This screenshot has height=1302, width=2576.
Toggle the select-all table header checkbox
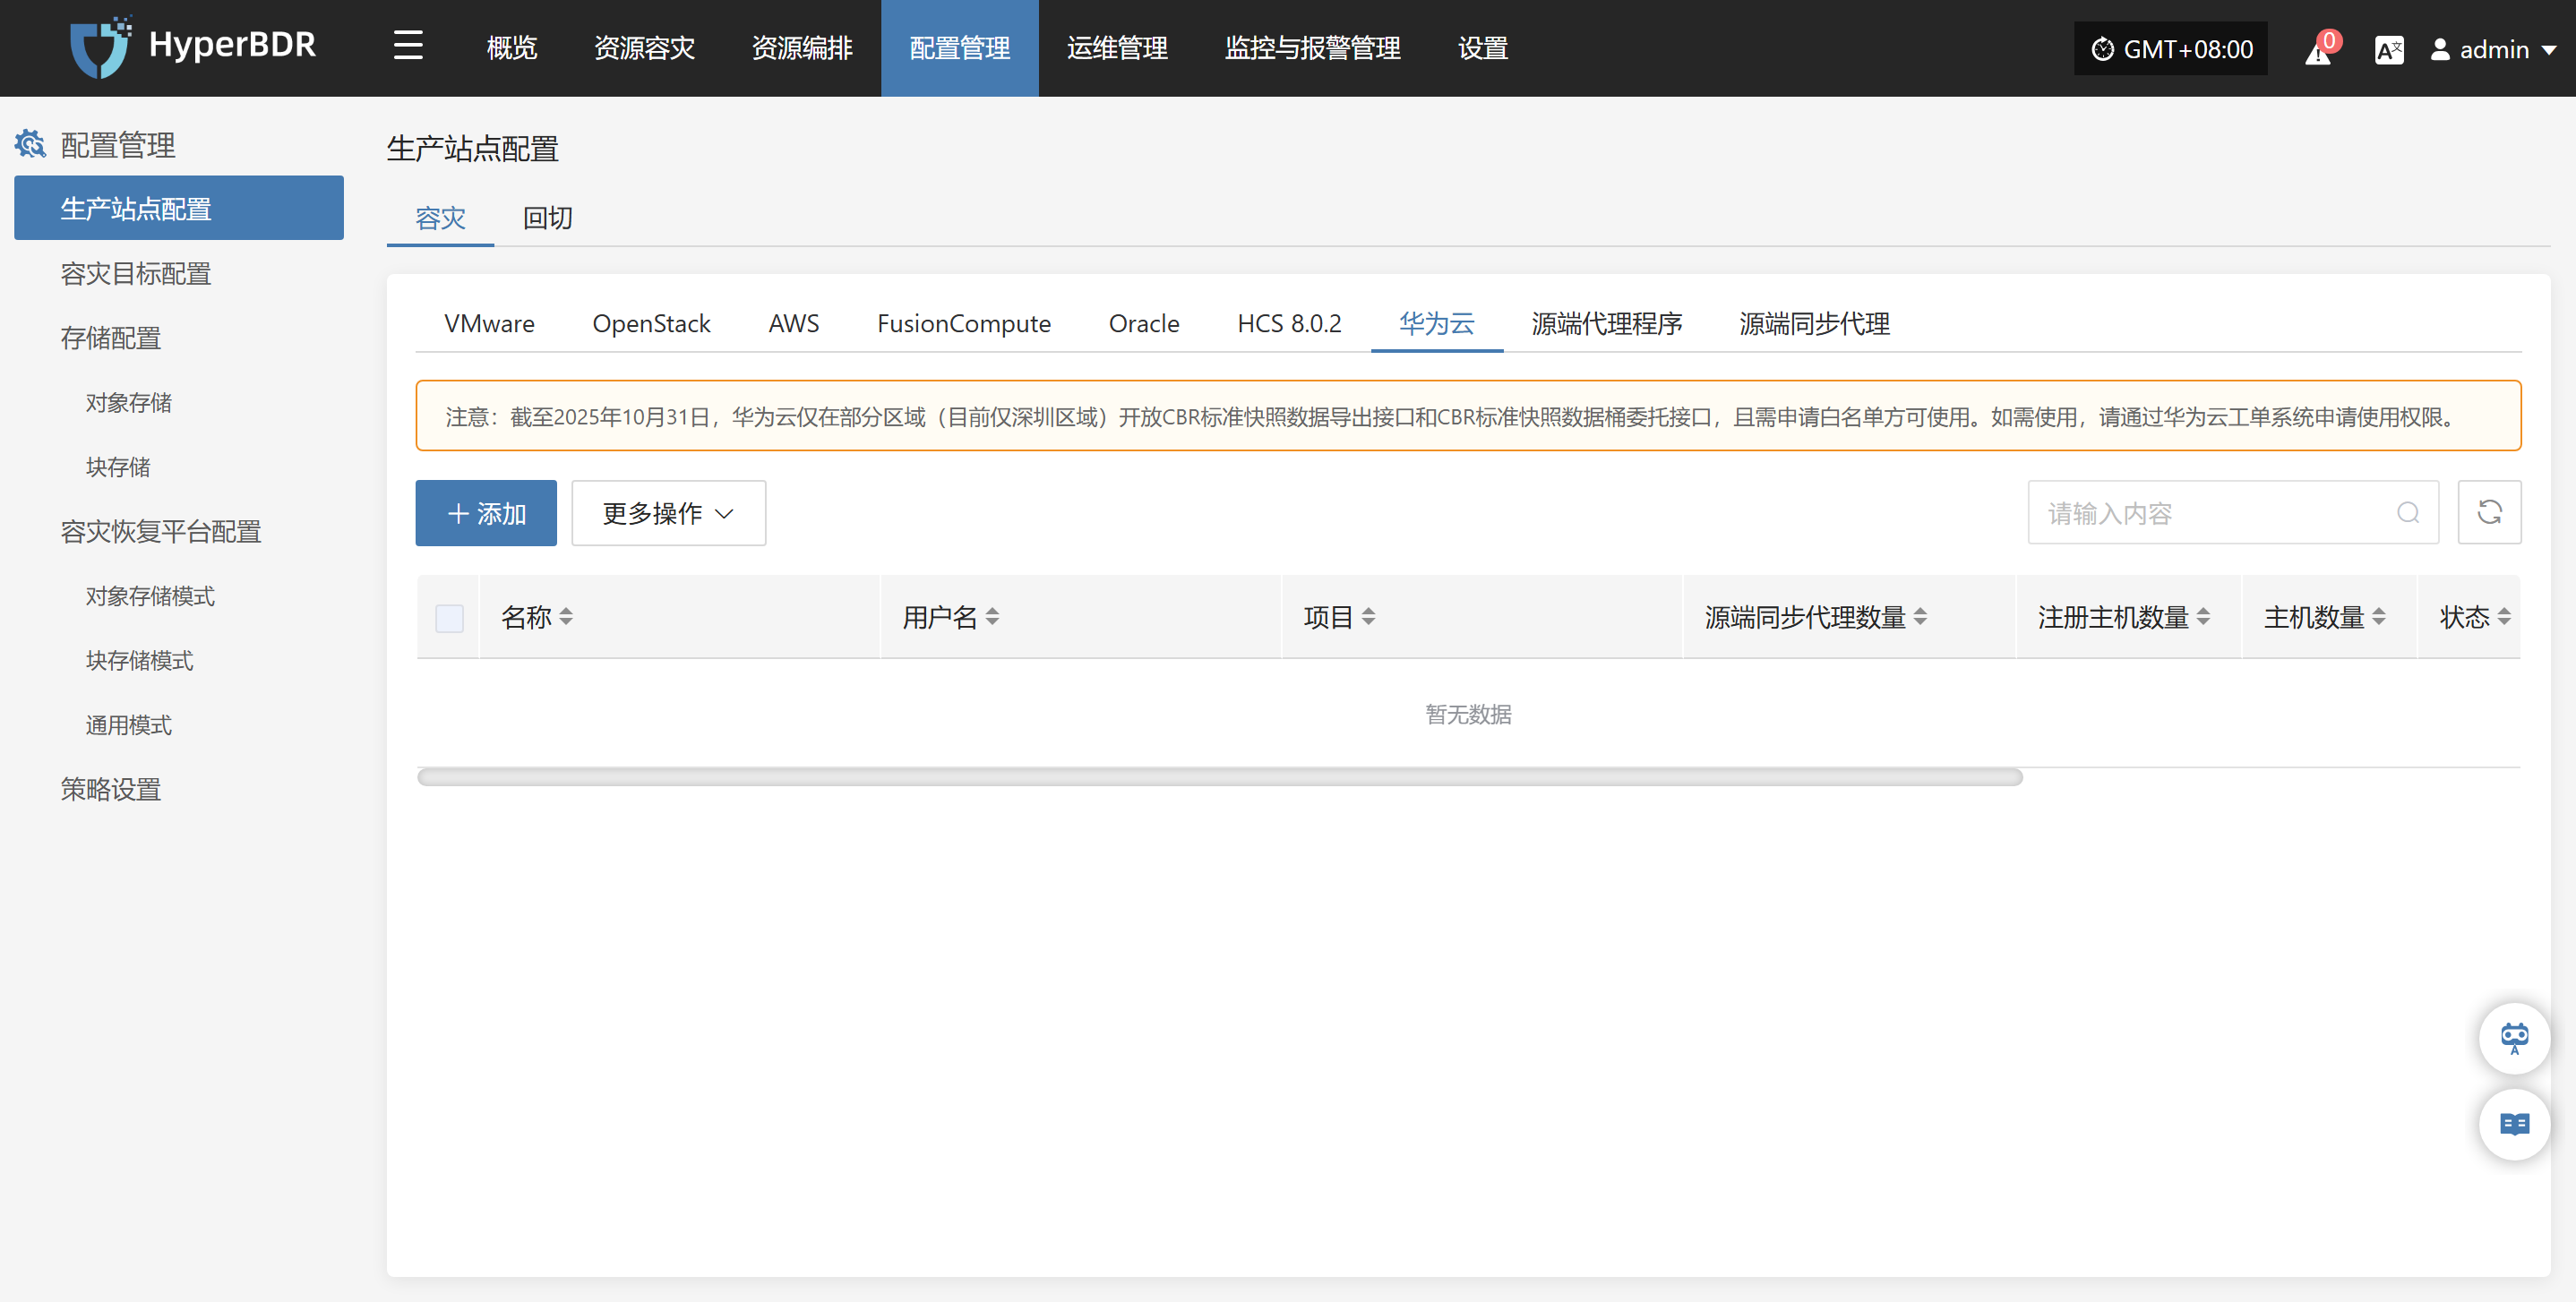(449, 618)
